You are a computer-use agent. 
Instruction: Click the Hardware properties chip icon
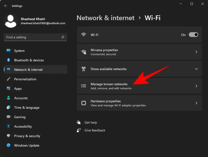coord(84,103)
